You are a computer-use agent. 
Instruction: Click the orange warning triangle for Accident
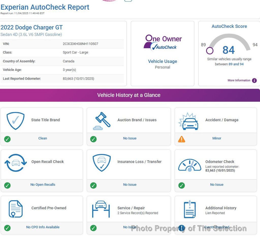pos(182,139)
